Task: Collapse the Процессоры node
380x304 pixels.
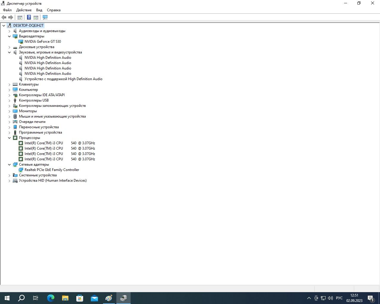Action: click(x=9, y=138)
